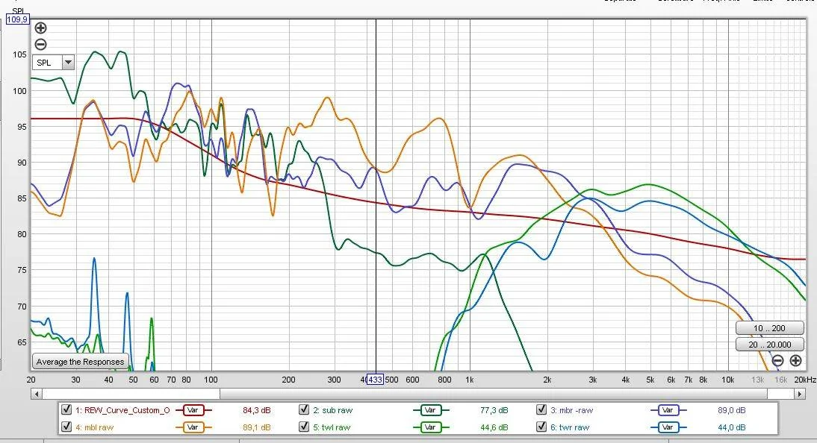Open Var smoothing button for sub raw
The image size is (817, 443).
(x=430, y=410)
